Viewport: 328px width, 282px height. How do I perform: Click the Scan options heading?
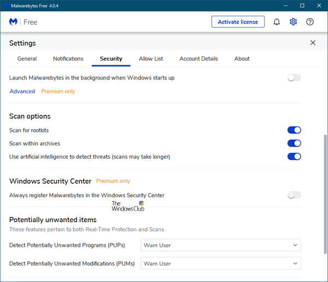(x=30, y=116)
